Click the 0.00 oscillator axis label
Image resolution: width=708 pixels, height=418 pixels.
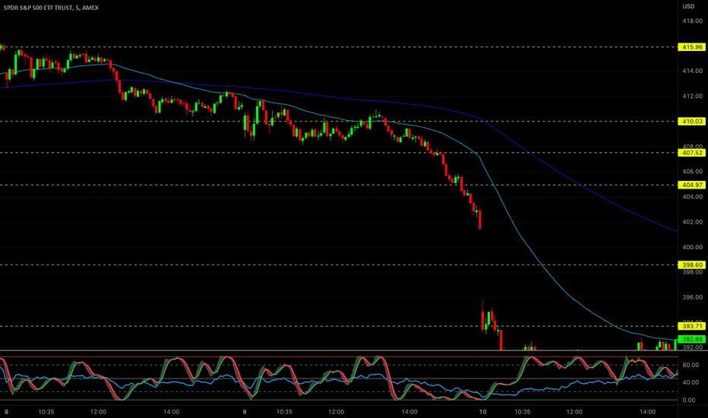coord(689,400)
